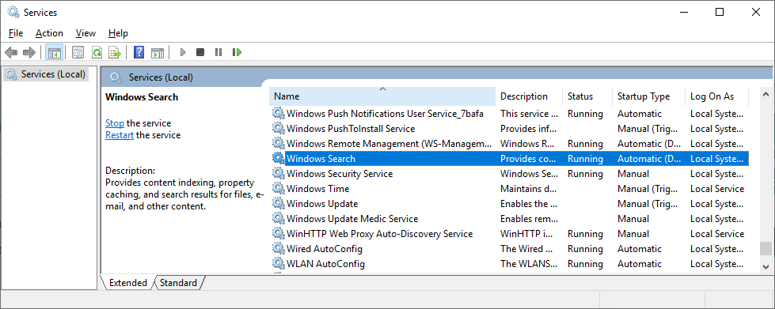Screen dimensions: 775x309
Task: Select WinHTTP Web Proxy Auto-Discovery Service name
Action: coord(380,233)
